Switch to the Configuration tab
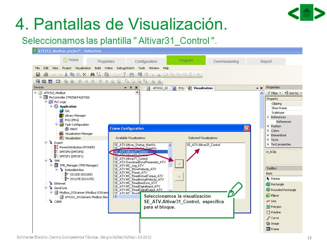The height and width of the screenshot is (245, 327). point(146,62)
